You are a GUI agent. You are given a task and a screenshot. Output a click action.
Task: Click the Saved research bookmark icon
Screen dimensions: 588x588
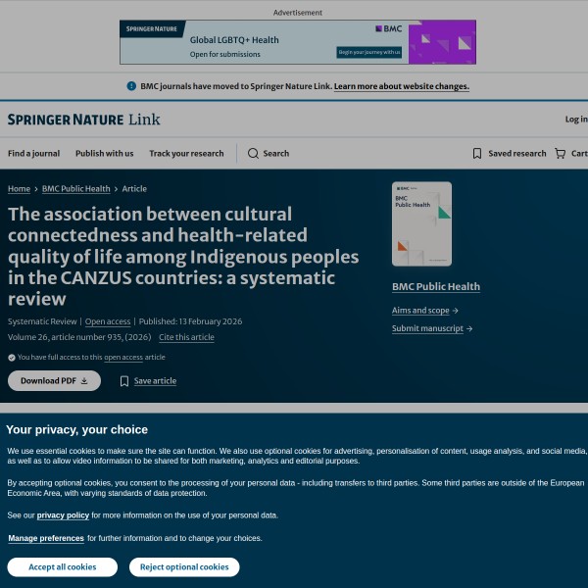click(x=477, y=154)
